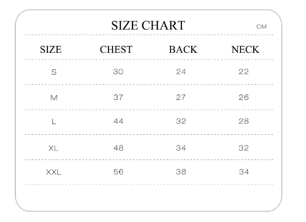Click the L size row label
This screenshot has width=306, height=222.
54,122
